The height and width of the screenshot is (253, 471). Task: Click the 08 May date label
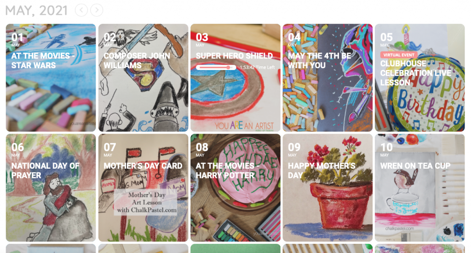coord(202,149)
